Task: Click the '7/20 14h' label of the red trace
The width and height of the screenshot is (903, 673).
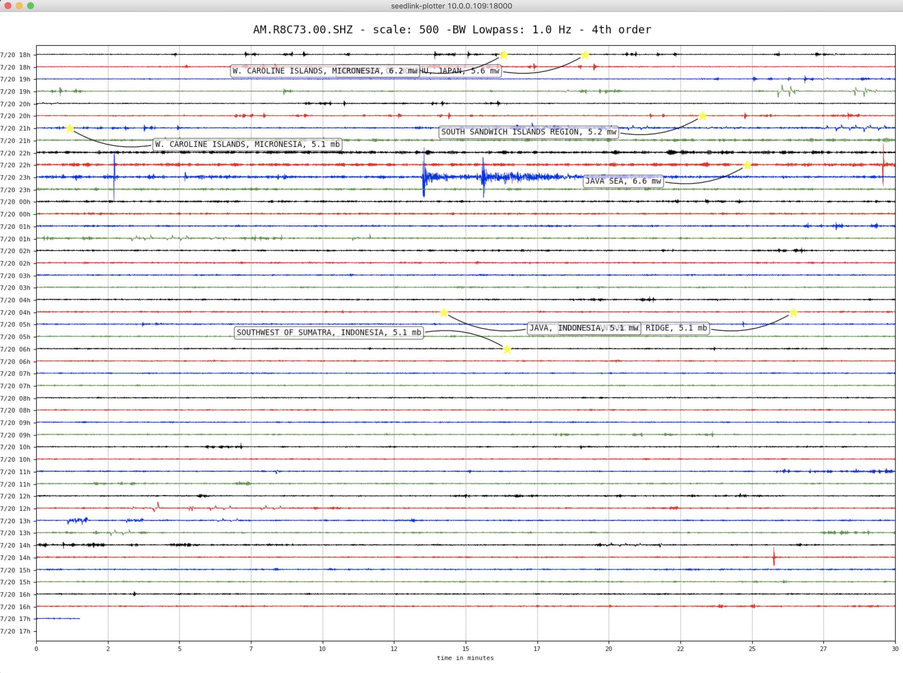Action: (x=16, y=558)
